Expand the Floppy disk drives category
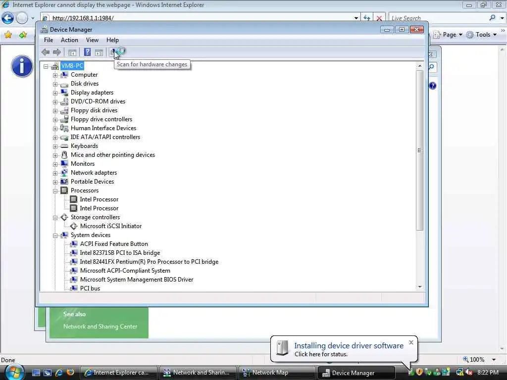 [x=55, y=111]
